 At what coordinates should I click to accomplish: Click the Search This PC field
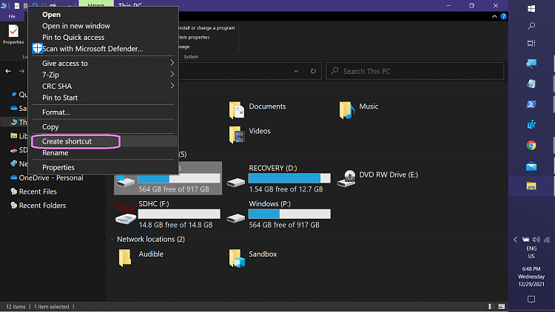[x=414, y=71]
